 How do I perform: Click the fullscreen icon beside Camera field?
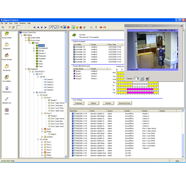tap(142, 79)
